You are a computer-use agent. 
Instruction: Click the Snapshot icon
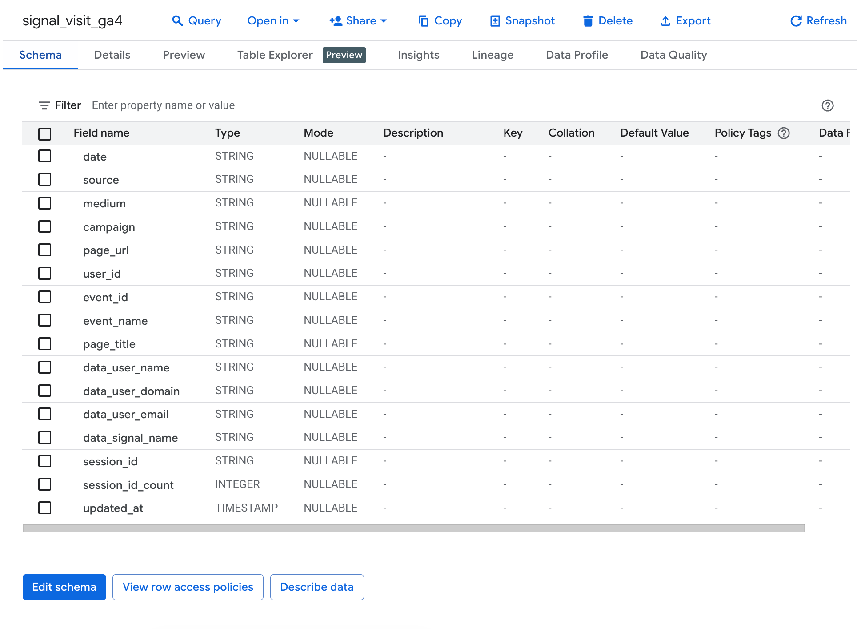(x=495, y=21)
